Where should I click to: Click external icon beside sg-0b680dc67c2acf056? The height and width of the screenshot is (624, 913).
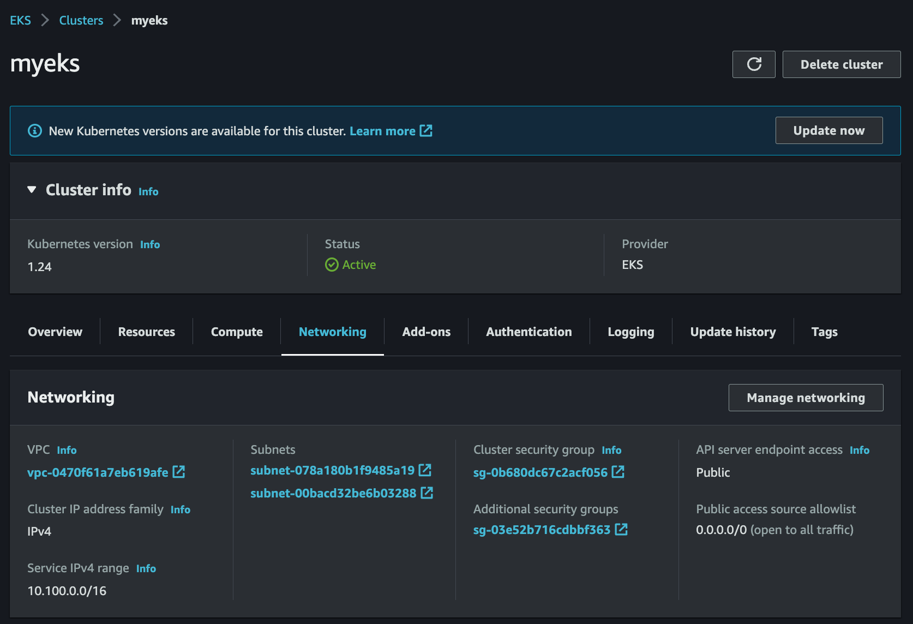coord(618,472)
